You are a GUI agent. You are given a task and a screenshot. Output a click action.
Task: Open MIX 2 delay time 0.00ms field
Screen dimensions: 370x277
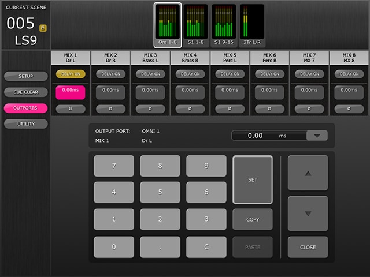tap(110, 91)
